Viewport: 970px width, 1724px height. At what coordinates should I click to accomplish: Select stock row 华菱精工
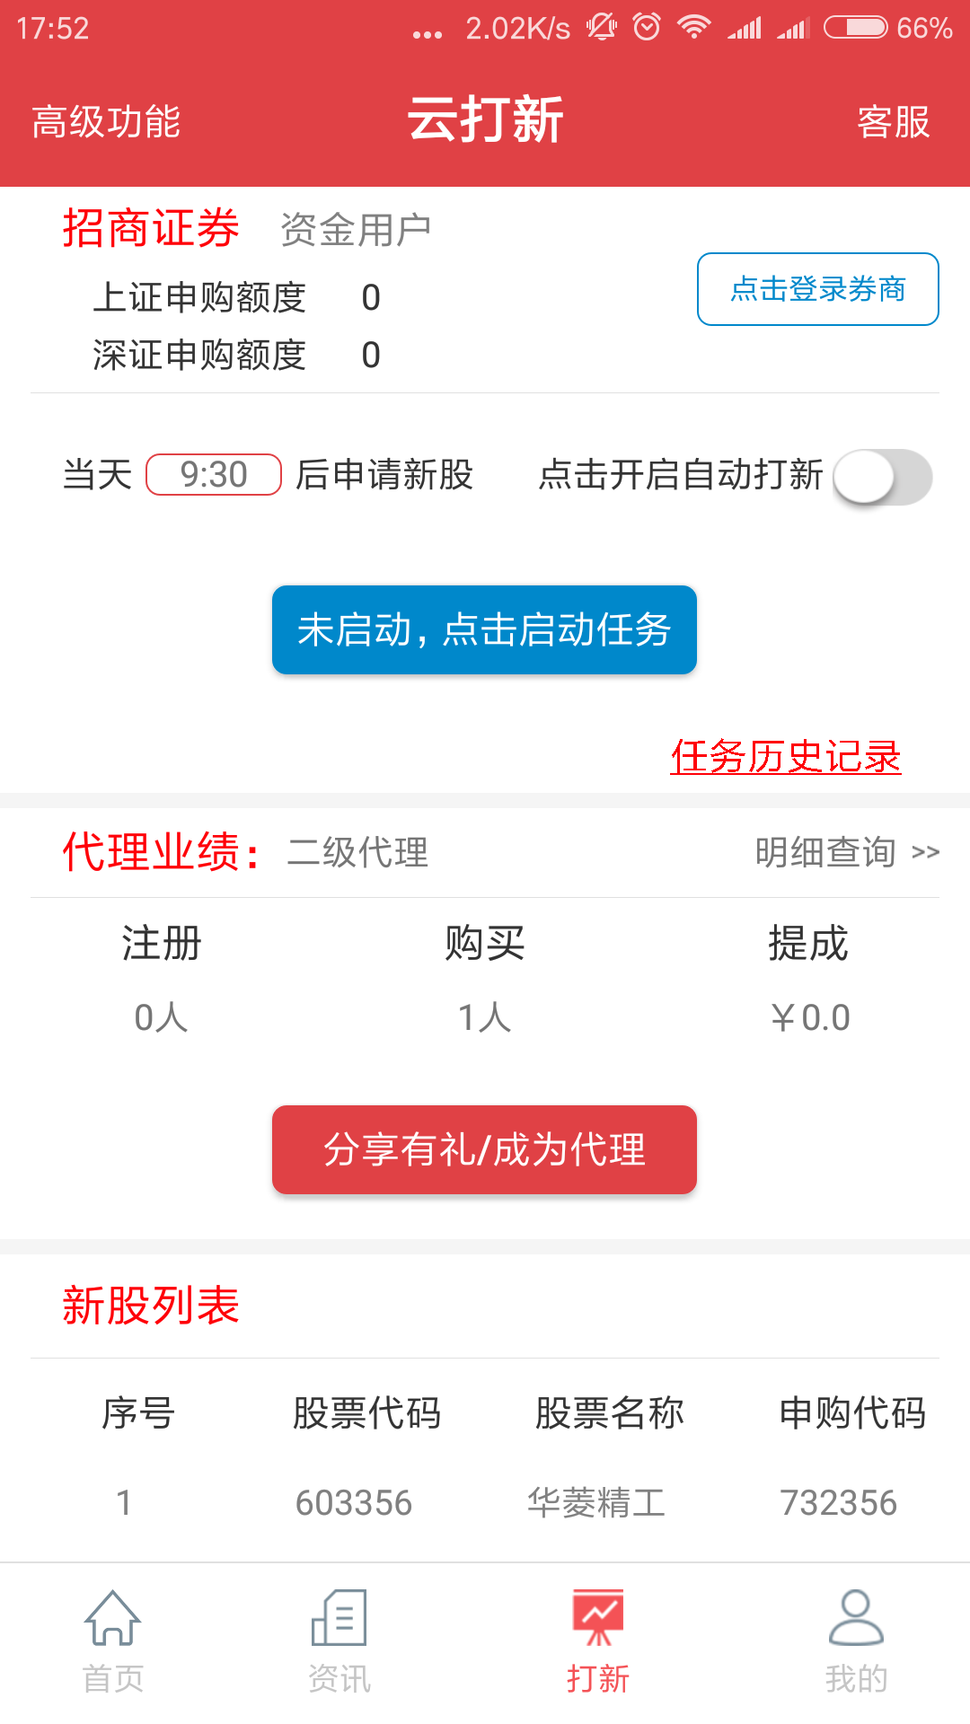[x=596, y=1502]
